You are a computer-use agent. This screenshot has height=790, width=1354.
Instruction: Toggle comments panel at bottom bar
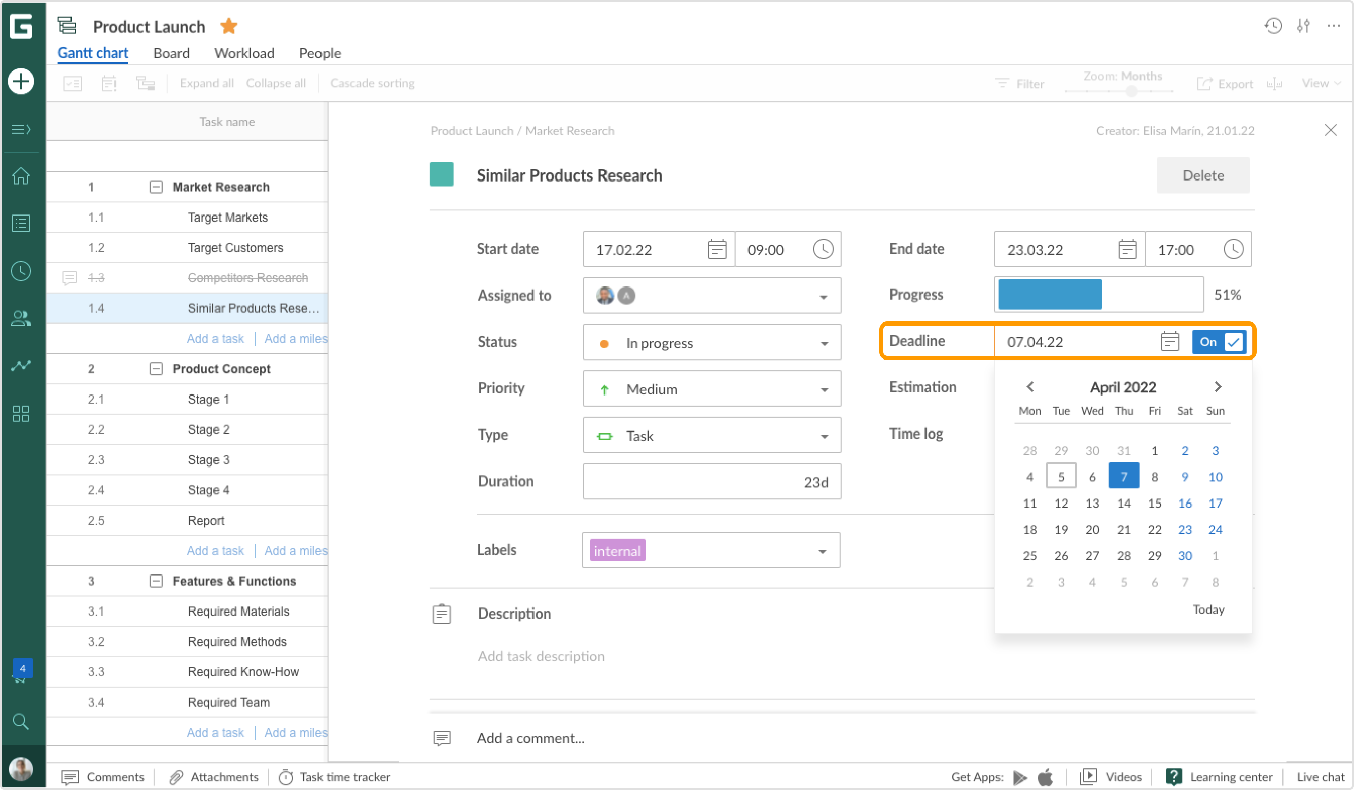pos(102,777)
